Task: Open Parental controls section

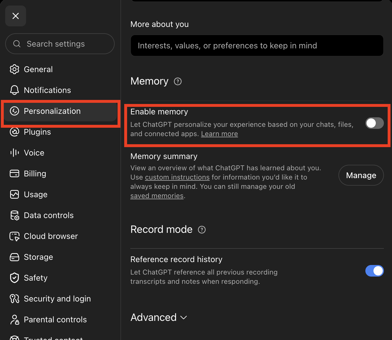Action: (x=60, y=319)
